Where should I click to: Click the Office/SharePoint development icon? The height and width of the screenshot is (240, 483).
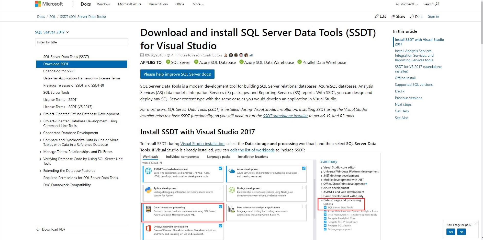point(148,228)
